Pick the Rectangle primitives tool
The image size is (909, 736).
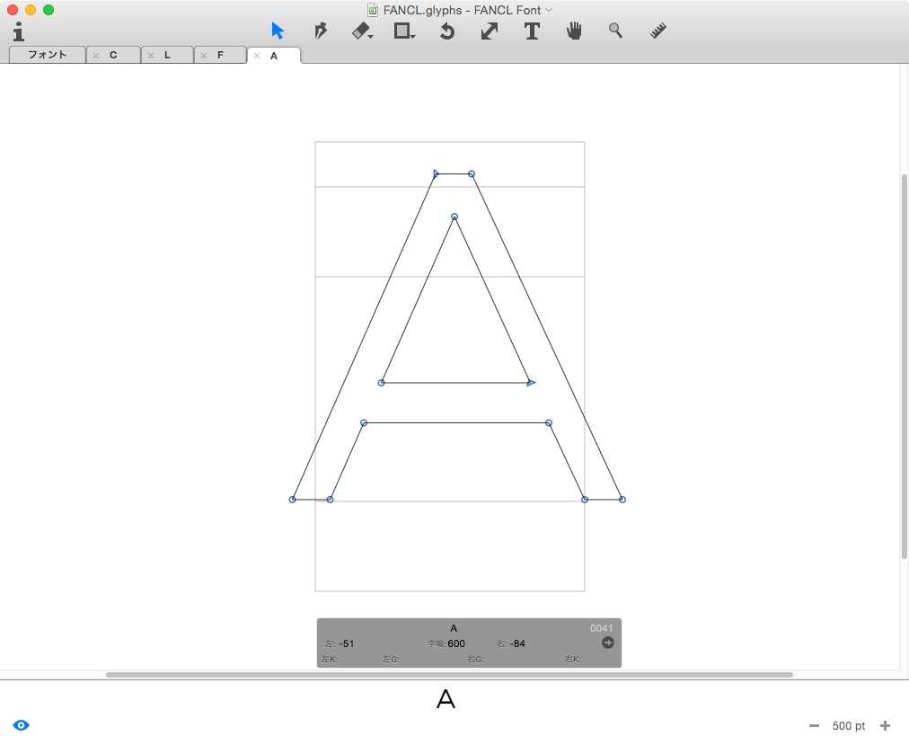(x=404, y=31)
